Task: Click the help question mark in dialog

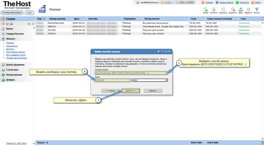Action: tap(162, 51)
